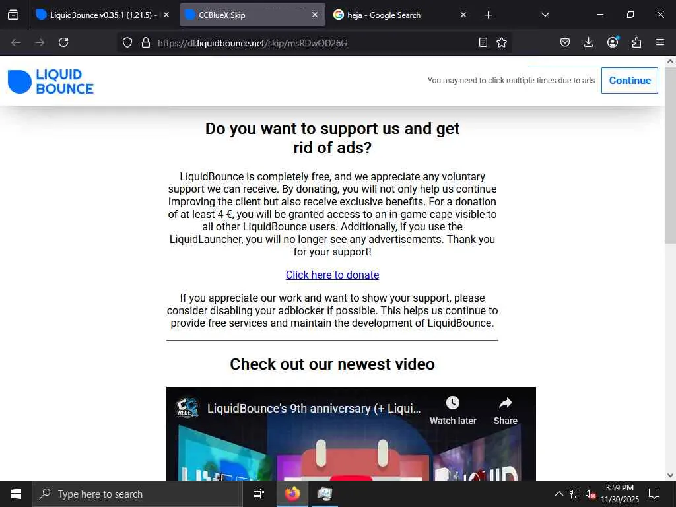
Task: Click the LiquidBounce logo
Action: (x=50, y=81)
